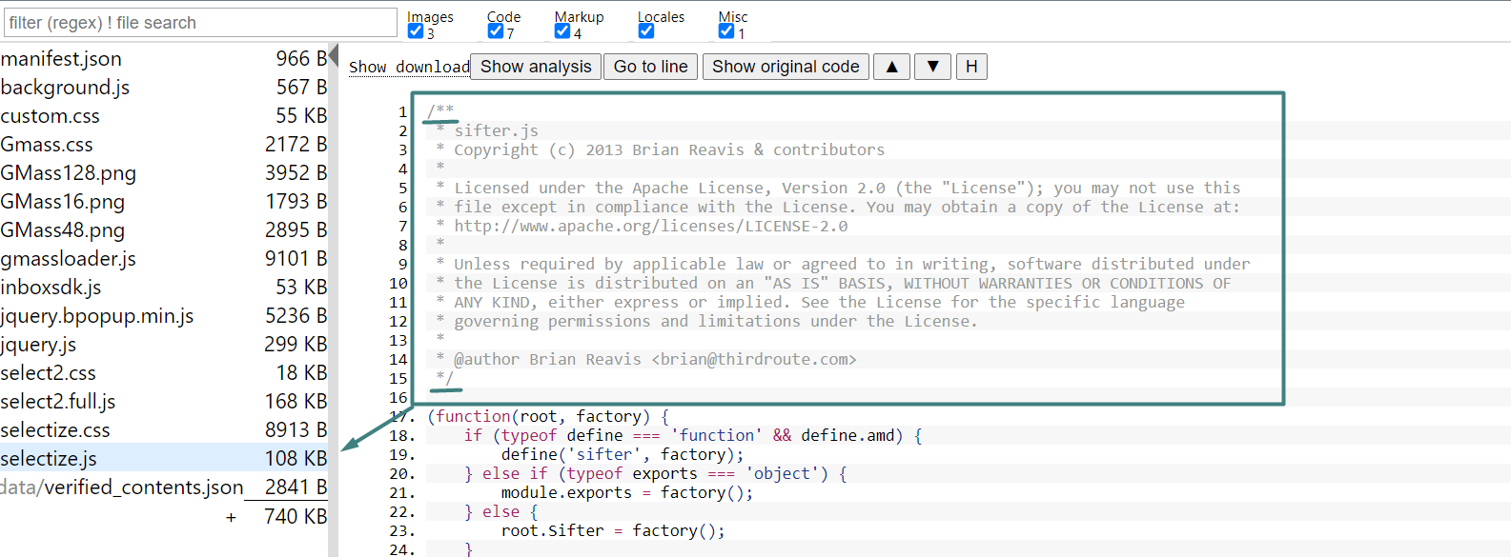Click Show original code button
The image size is (1511, 557).
coord(786,67)
